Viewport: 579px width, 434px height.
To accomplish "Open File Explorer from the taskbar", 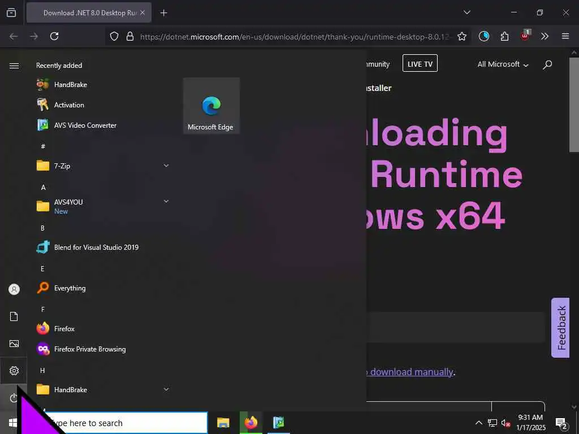I will pos(223,423).
